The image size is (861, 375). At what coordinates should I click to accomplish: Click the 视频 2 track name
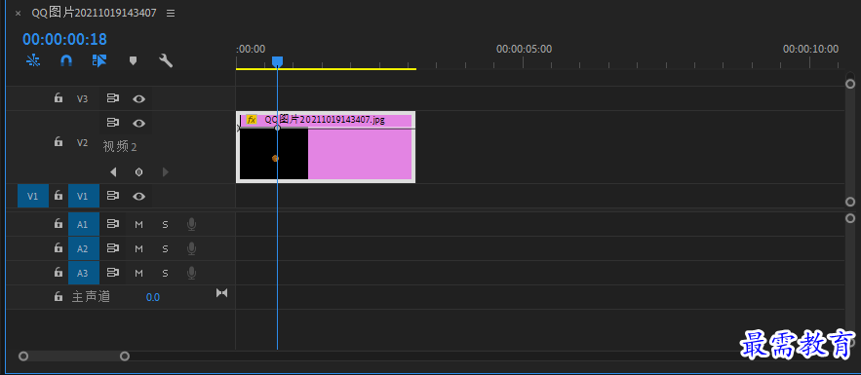point(120,146)
